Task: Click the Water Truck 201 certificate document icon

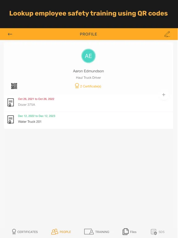Action: coord(11,120)
